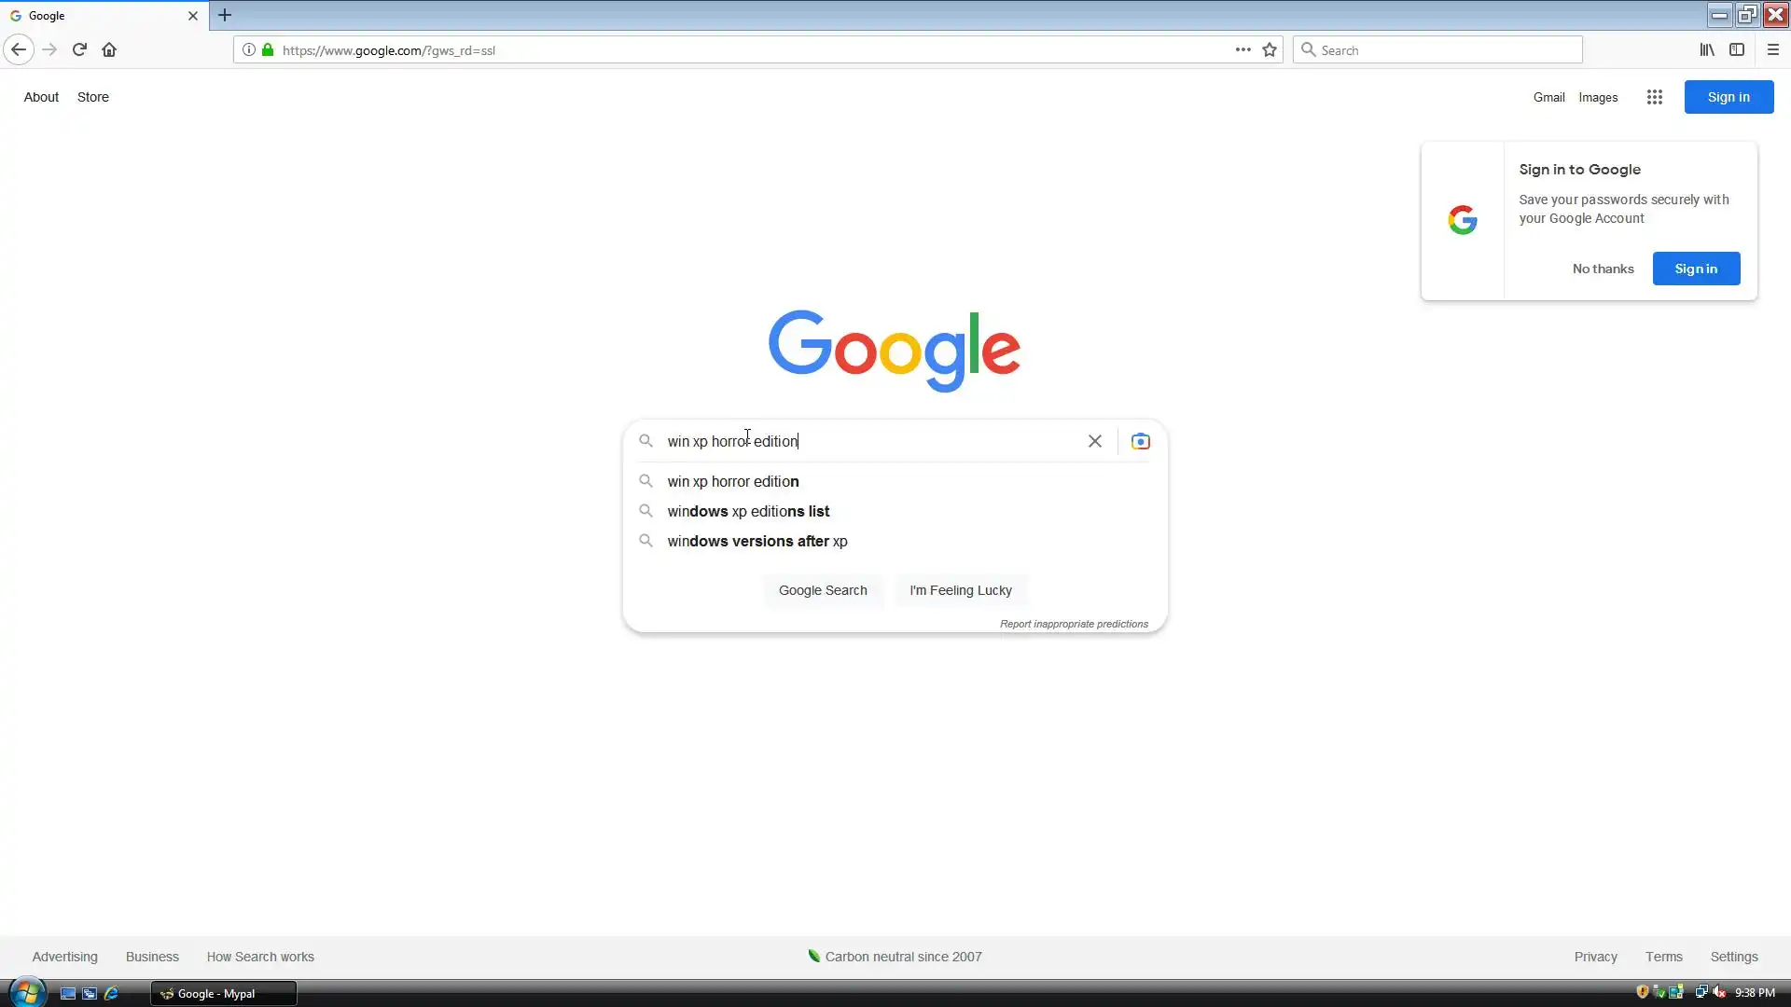The height and width of the screenshot is (1007, 1791).
Task: Open the browser hamburger menu
Action: 1772,49
